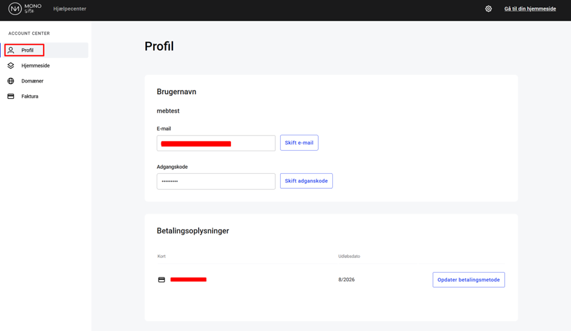Click the stacked layers Hjemmeside icon
Viewport: 571px width, 331px height.
click(11, 66)
